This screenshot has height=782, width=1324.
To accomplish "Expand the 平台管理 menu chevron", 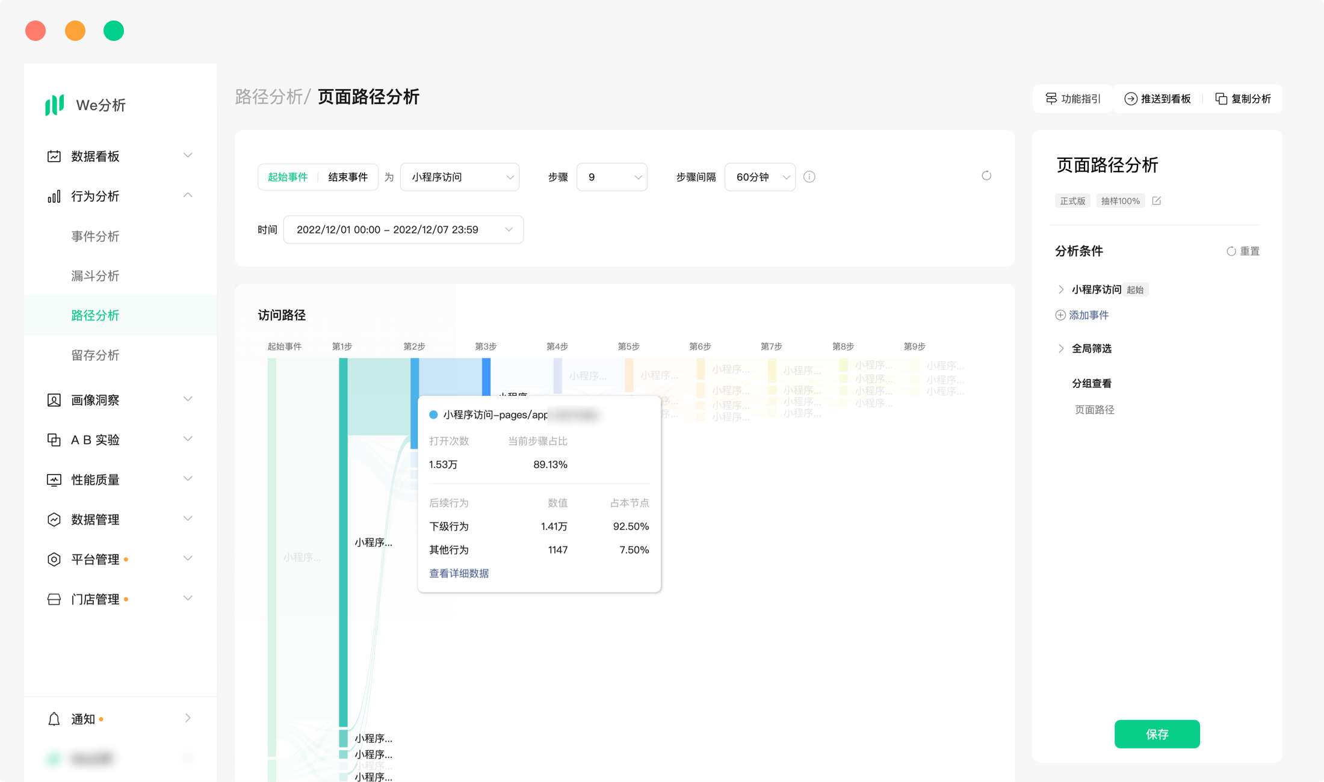I will [x=188, y=559].
